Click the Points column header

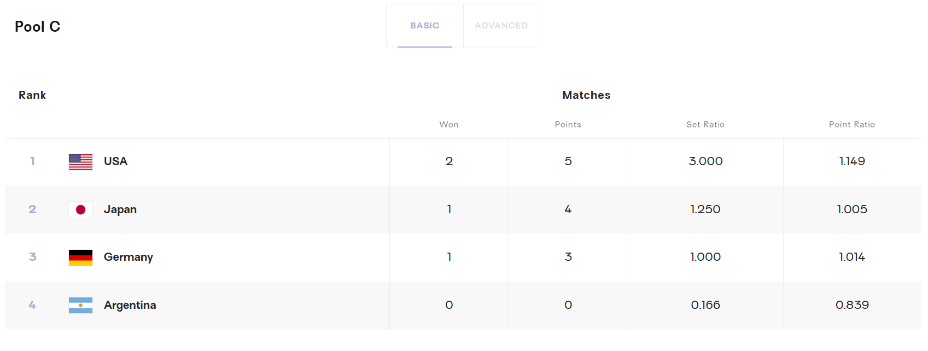[568, 125]
